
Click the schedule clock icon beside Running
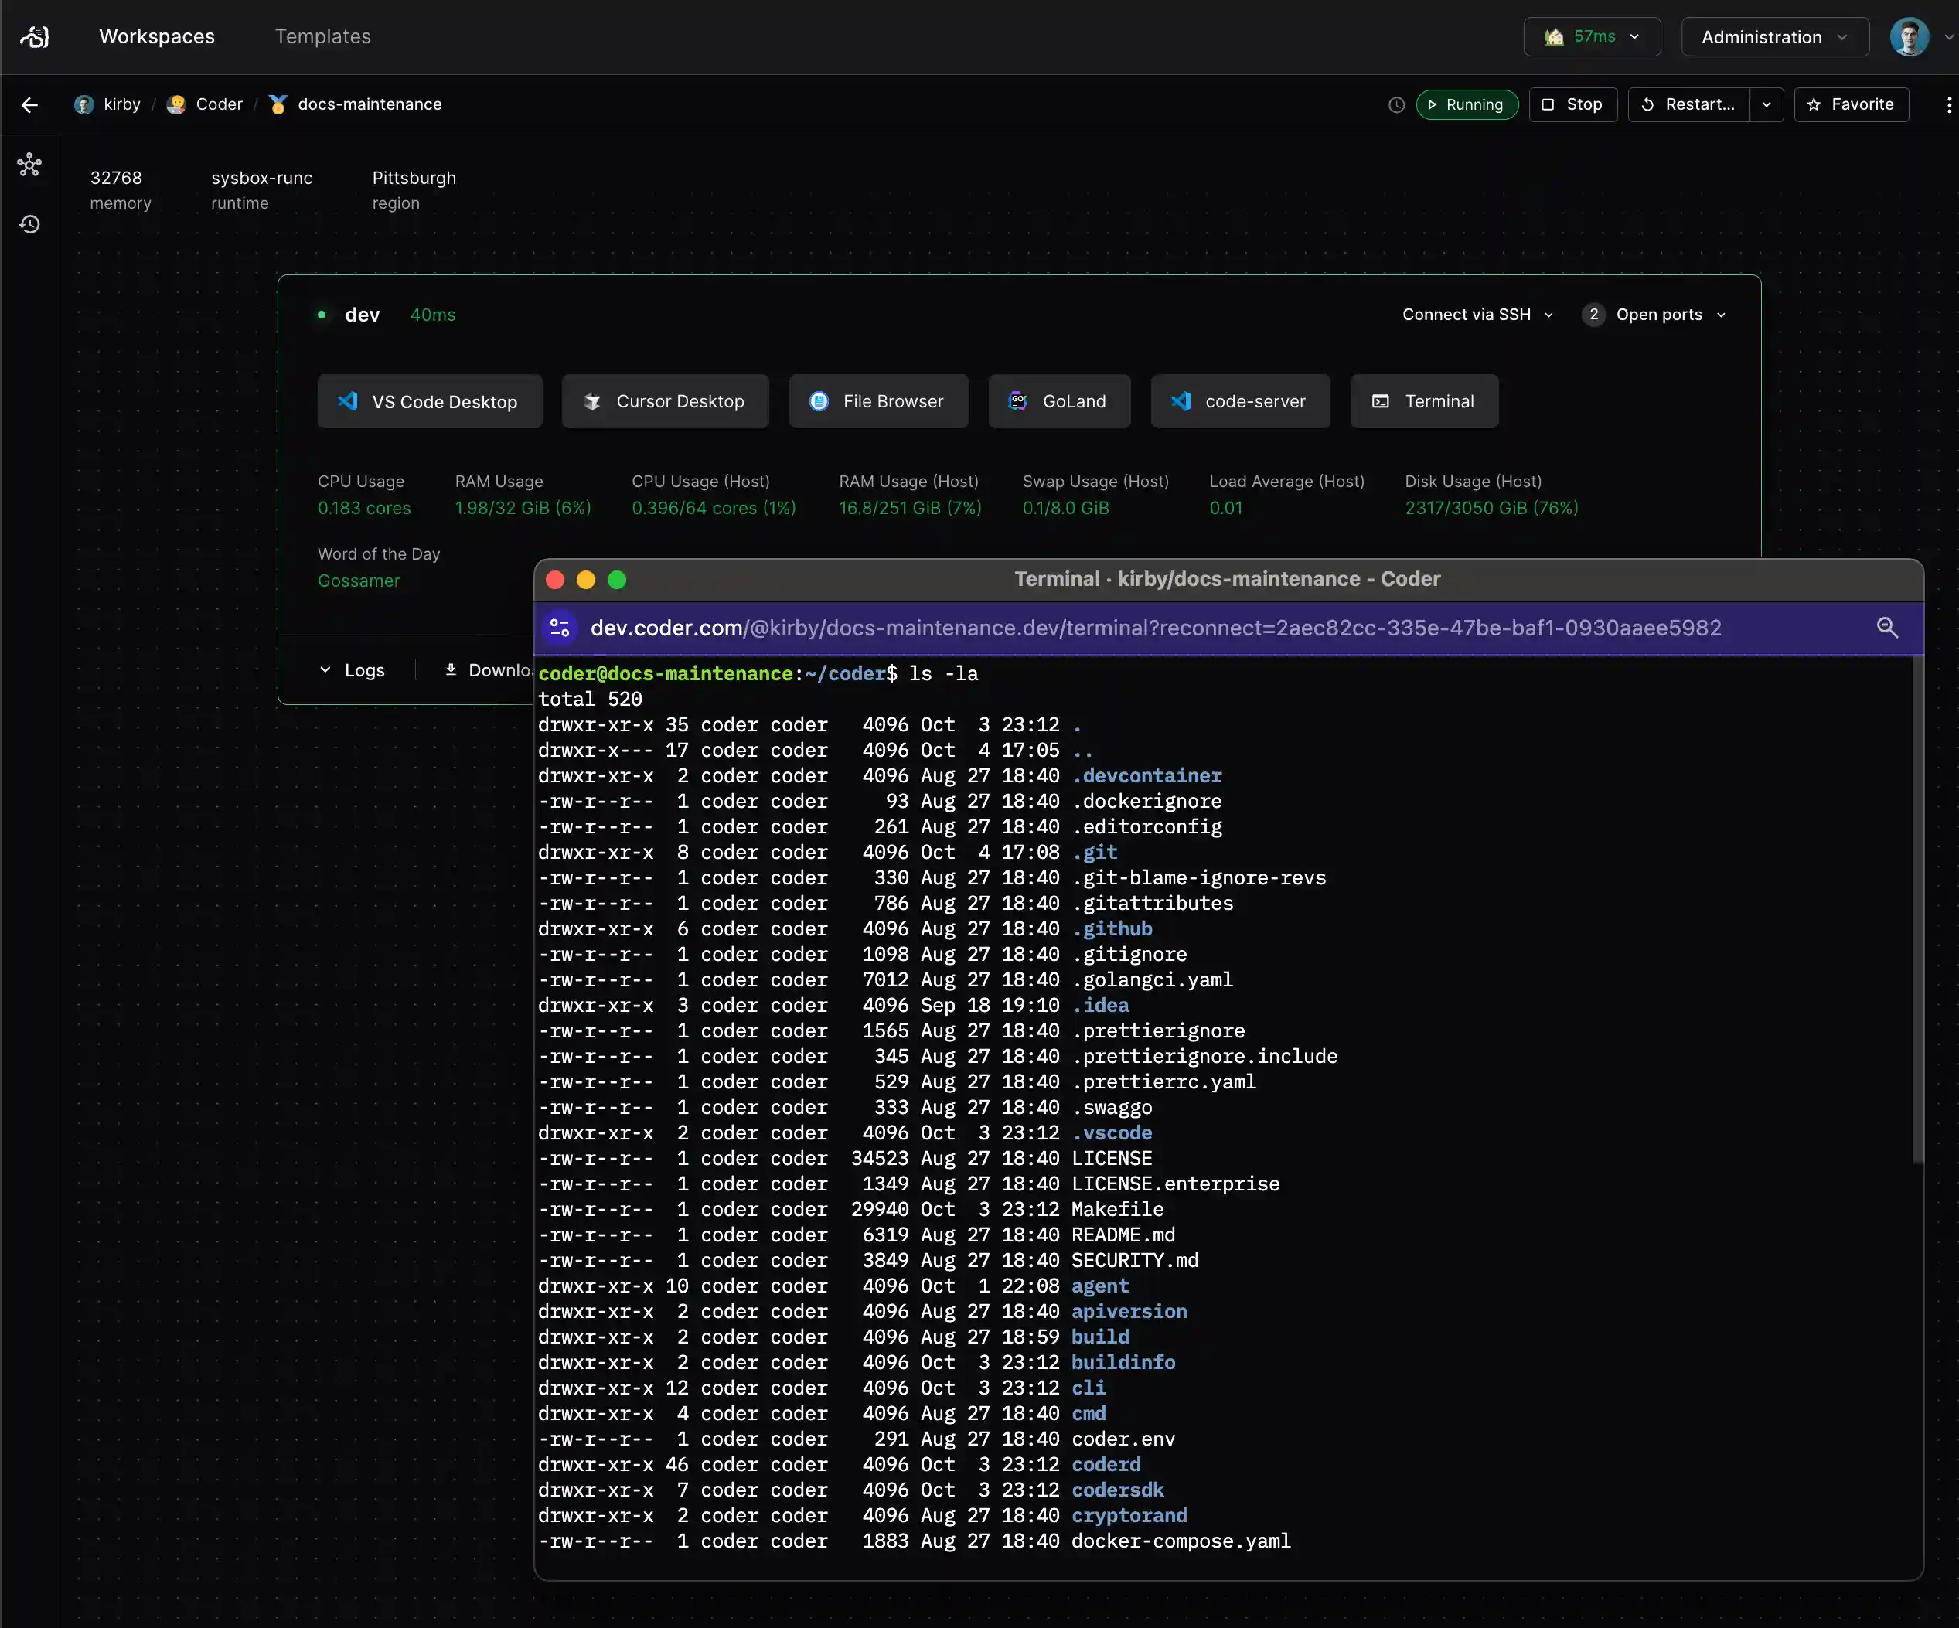click(1395, 104)
